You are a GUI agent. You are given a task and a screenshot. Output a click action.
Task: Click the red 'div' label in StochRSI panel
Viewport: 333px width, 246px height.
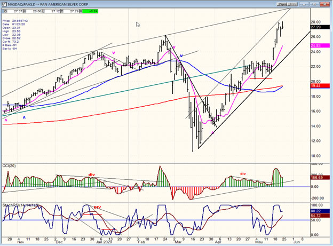(97, 207)
